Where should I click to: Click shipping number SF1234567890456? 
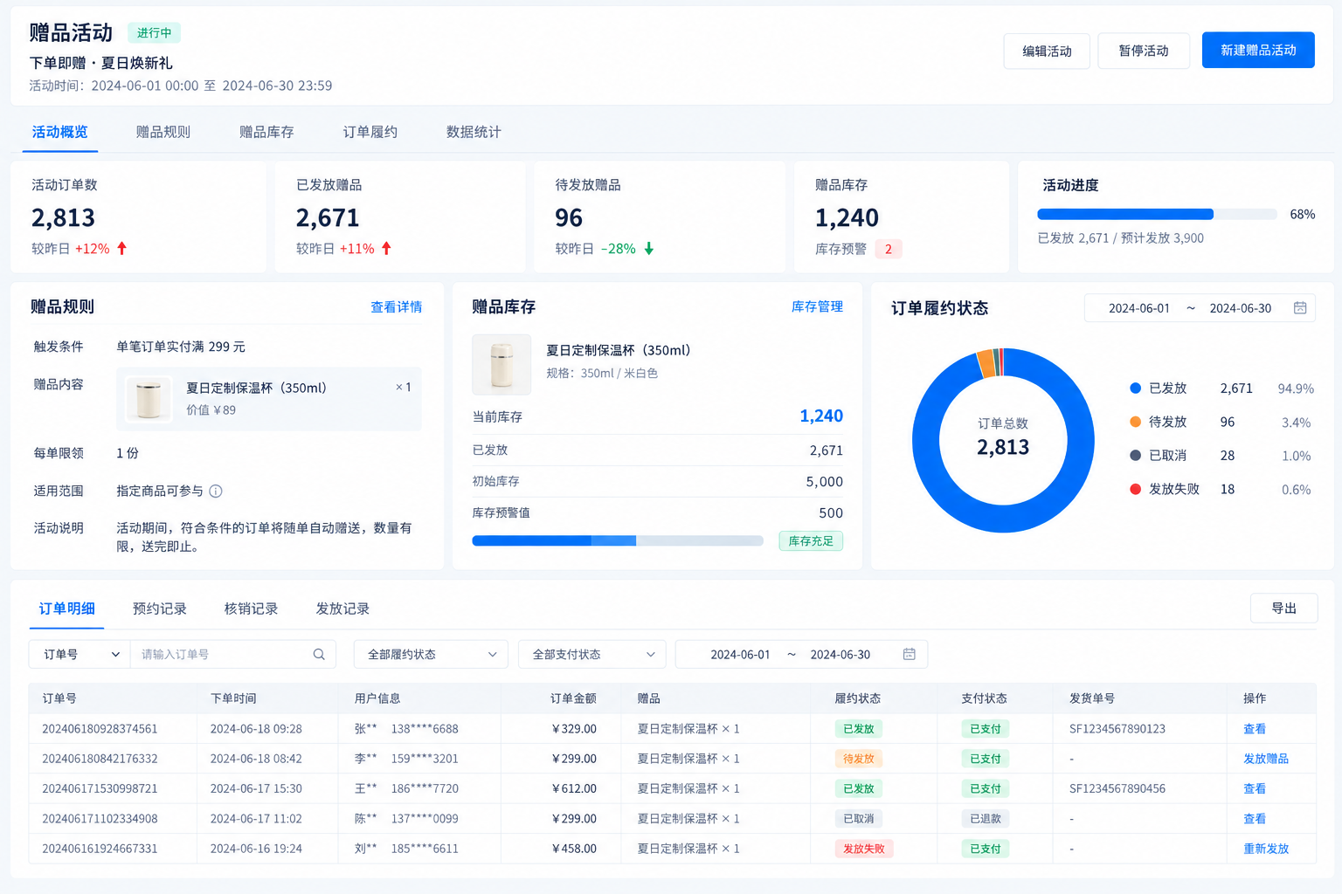pyautogui.click(x=1117, y=788)
